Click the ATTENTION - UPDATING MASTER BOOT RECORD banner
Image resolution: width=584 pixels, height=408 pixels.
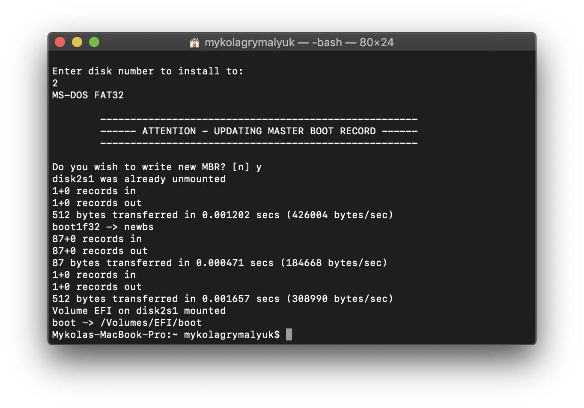tap(259, 131)
